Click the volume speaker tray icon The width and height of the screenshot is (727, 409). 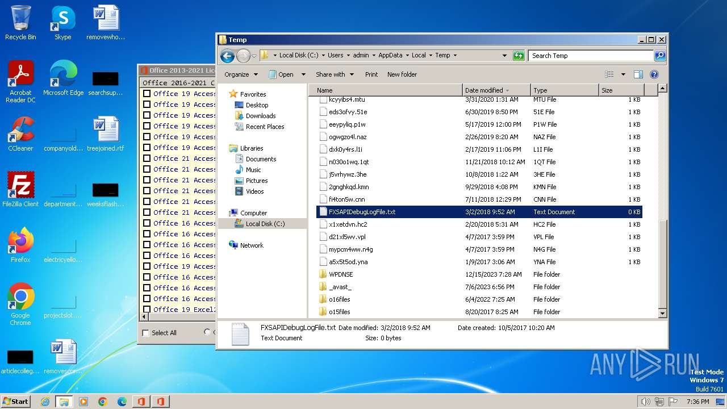(x=645, y=402)
